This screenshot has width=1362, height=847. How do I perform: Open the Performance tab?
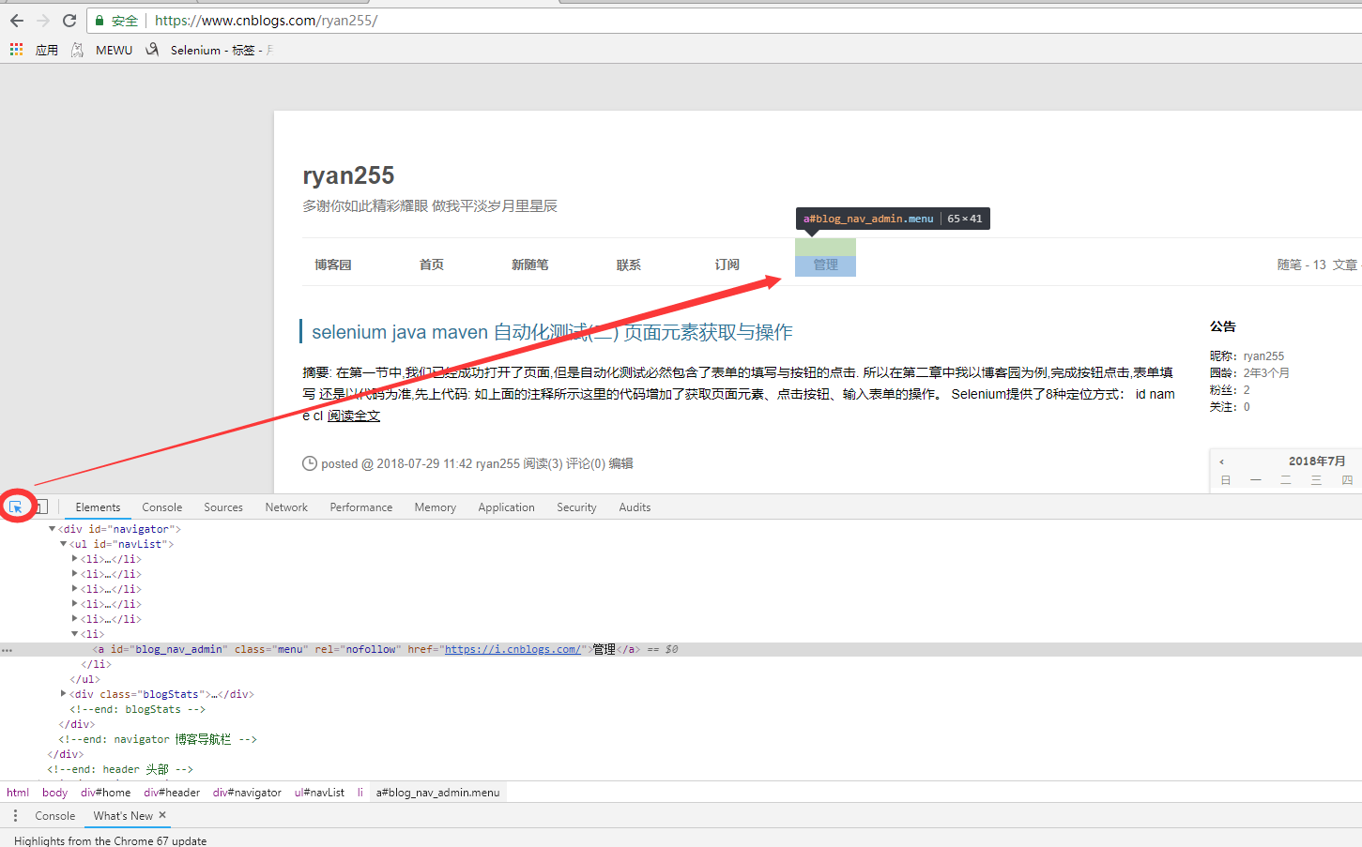[x=361, y=507]
